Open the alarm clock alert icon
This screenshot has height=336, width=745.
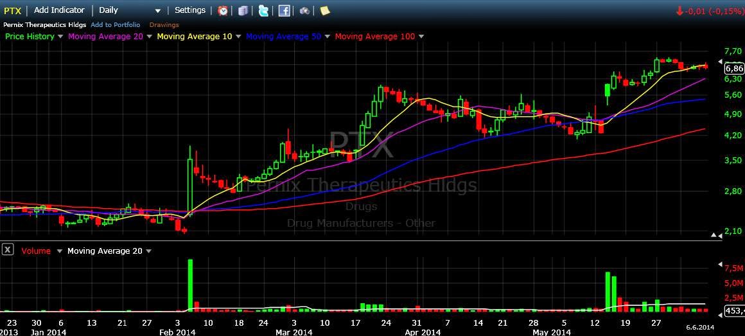pos(223,10)
